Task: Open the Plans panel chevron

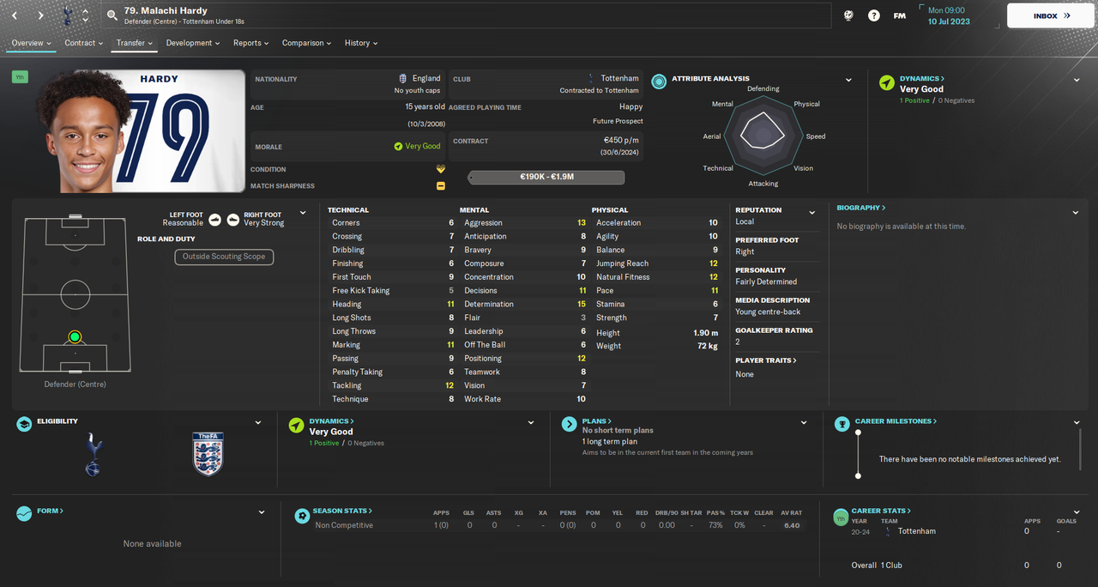Action: (x=804, y=422)
